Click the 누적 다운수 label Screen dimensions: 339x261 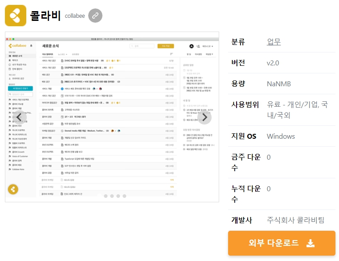click(x=246, y=194)
